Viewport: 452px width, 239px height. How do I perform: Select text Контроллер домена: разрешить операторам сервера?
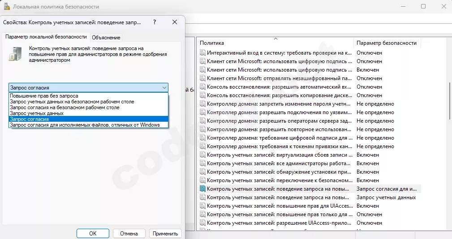(280, 121)
